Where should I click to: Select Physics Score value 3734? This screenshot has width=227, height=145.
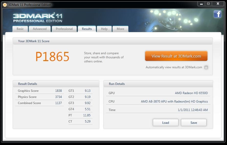[x=59, y=97]
